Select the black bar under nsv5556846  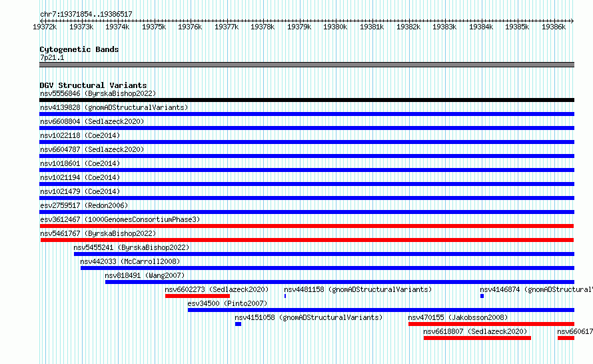pyautogui.click(x=306, y=100)
